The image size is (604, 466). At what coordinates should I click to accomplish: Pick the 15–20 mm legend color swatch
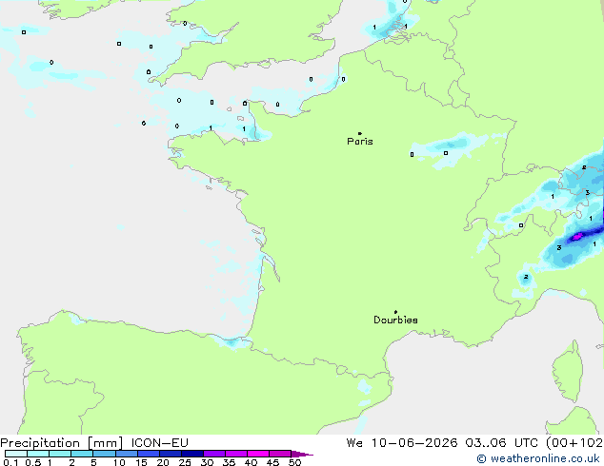click(148, 454)
